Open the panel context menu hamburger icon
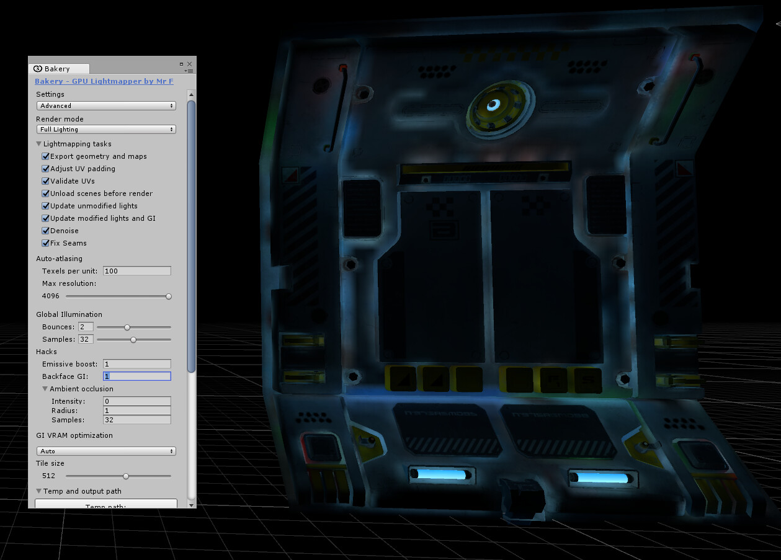The image size is (781, 560). pyautogui.click(x=189, y=70)
